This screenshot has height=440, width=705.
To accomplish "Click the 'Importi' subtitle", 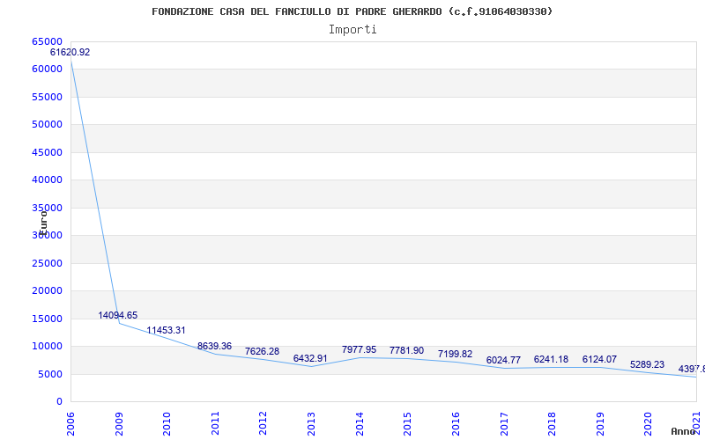I will coord(352,30).
